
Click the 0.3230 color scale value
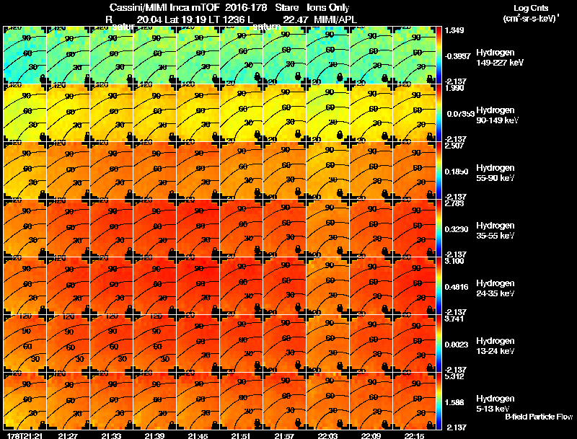(457, 229)
